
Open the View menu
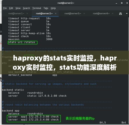point(18,8)
